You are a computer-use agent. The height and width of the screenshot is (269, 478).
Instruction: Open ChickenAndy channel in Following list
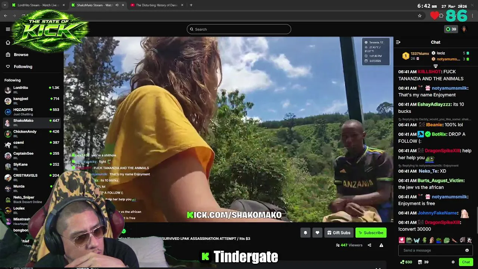click(x=32, y=133)
